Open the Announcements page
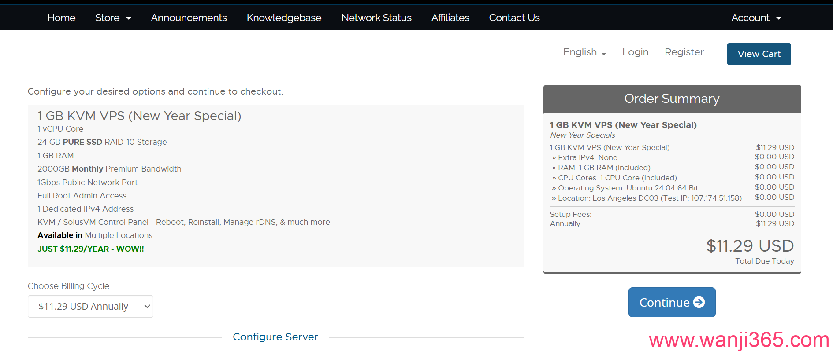This screenshot has height=355, width=833. coord(189,18)
